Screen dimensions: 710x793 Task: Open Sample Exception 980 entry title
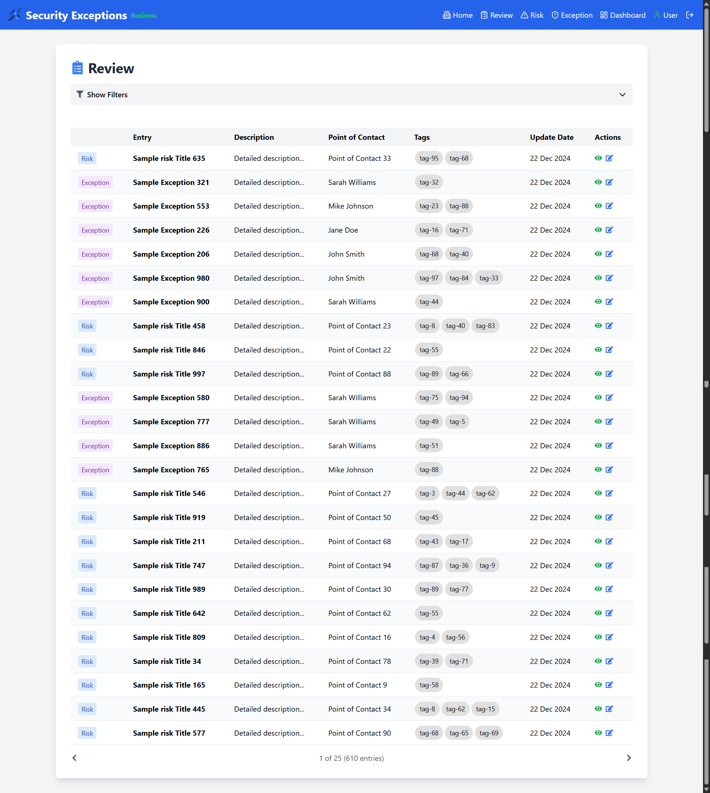pyautogui.click(x=171, y=278)
